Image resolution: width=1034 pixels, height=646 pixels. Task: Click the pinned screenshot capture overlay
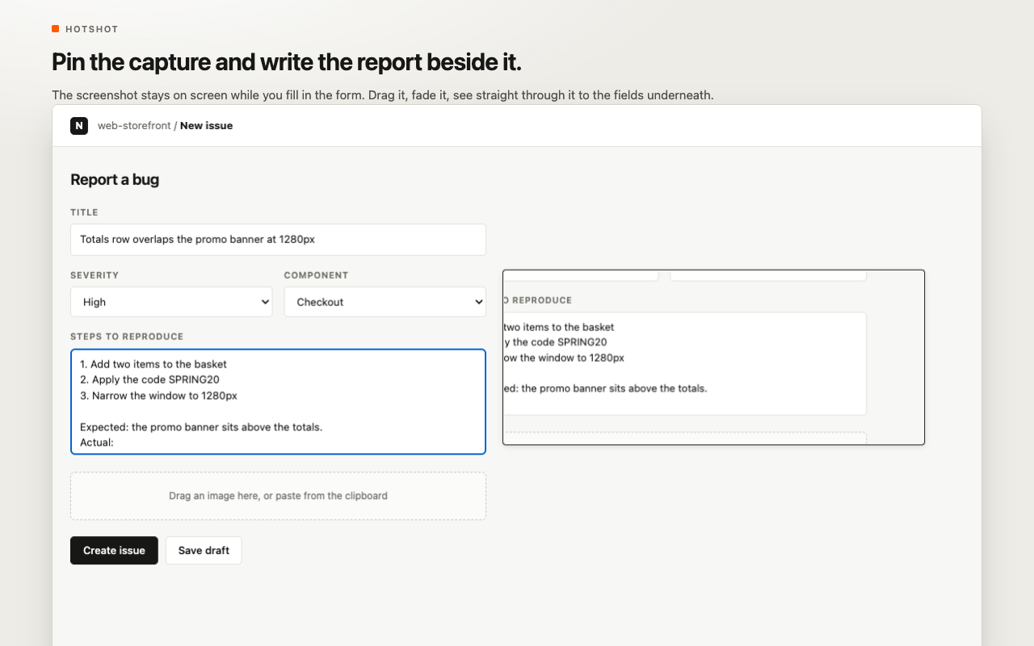713,357
